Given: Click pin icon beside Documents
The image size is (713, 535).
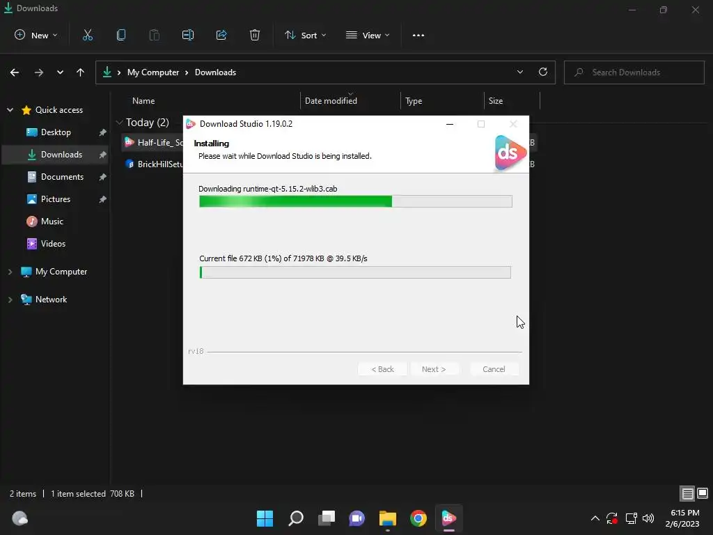Looking at the screenshot, I should 102,177.
